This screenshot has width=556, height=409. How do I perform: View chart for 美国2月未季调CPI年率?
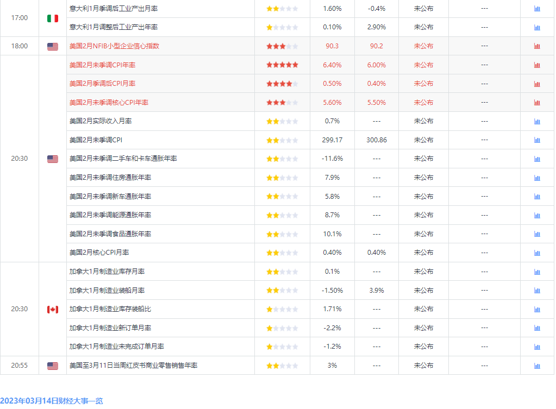pyautogui.click(x=537, y=65)
